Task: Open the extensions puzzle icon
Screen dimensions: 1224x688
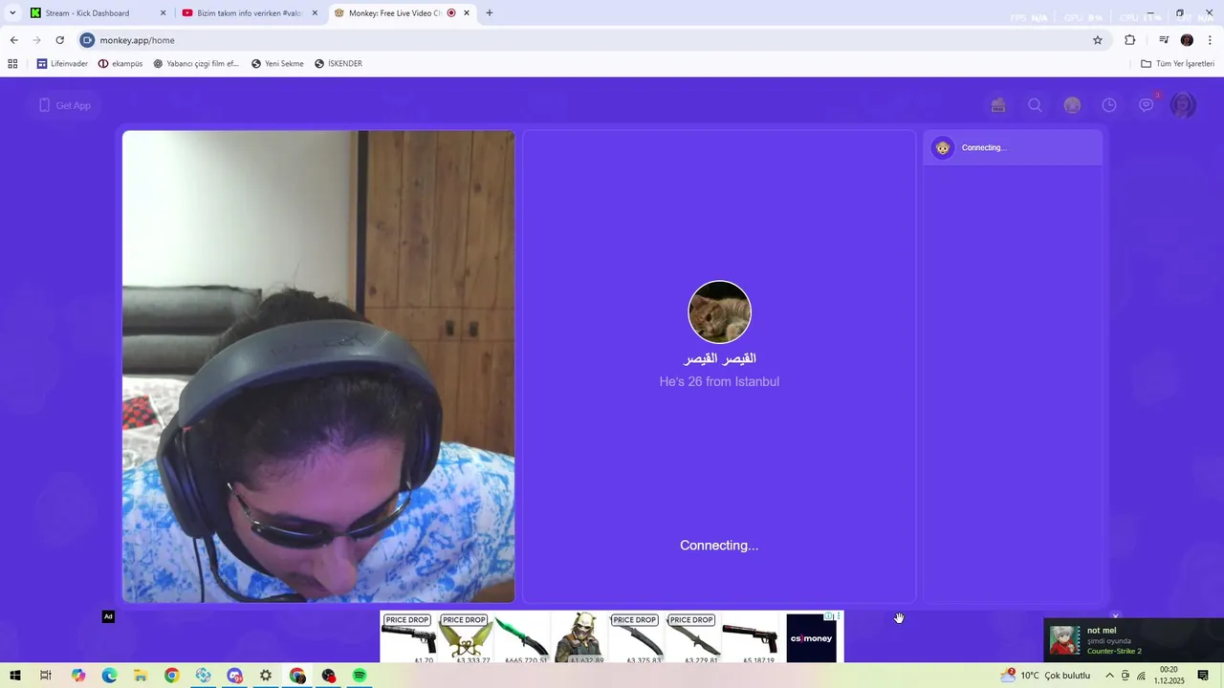Action: coord(1130,40)
